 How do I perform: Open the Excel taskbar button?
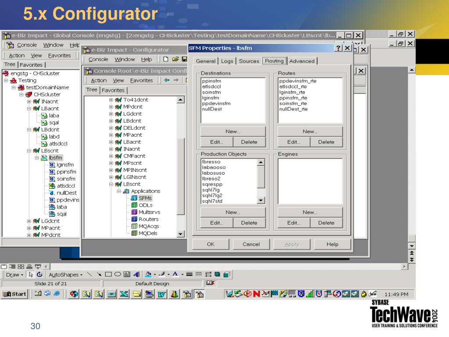[124, 294]
